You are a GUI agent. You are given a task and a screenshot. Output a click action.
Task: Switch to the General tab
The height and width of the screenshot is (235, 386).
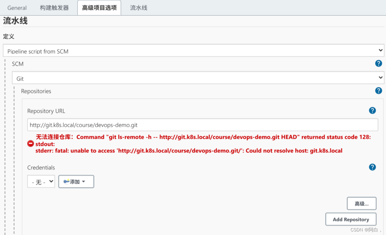tap(17, 8)
